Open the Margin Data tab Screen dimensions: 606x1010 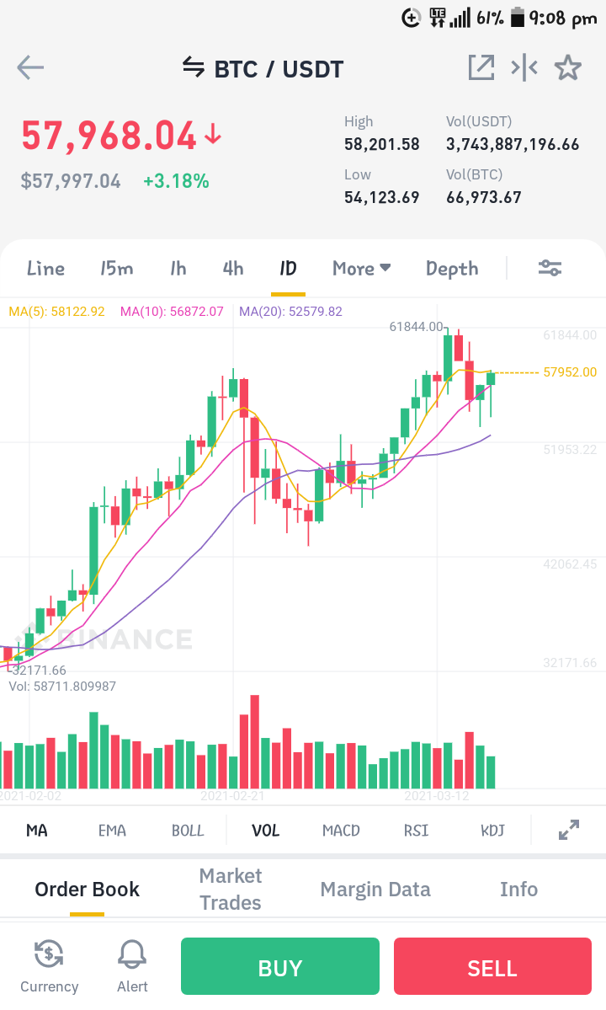pyautogui.click(x=375, y=889)
